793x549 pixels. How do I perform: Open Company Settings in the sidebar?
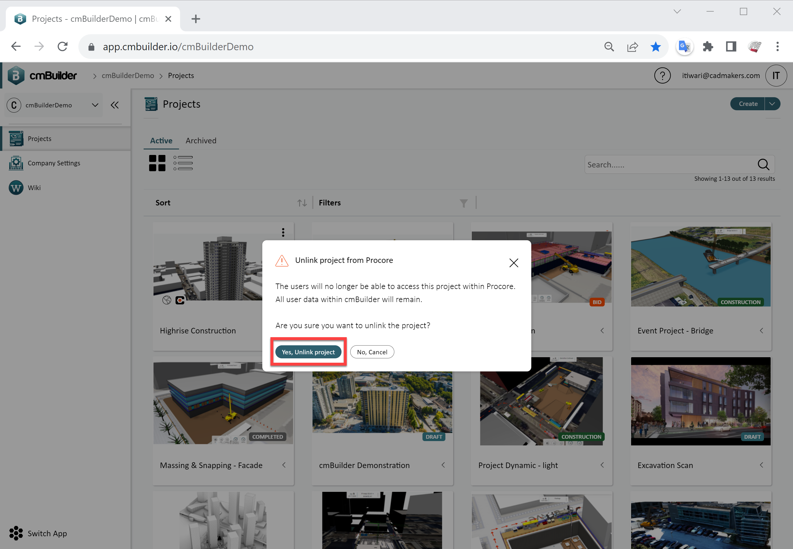click(45, 163)
